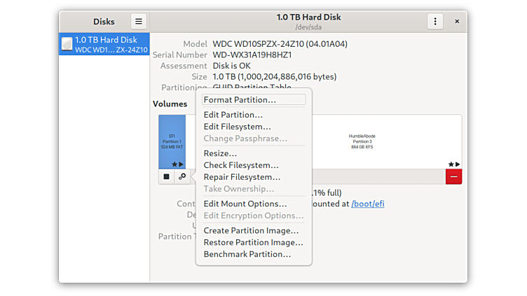Open the Disks application hamburger menu
Image resolution: width=527 pixels, height=296 pixels.
point(138,22)
